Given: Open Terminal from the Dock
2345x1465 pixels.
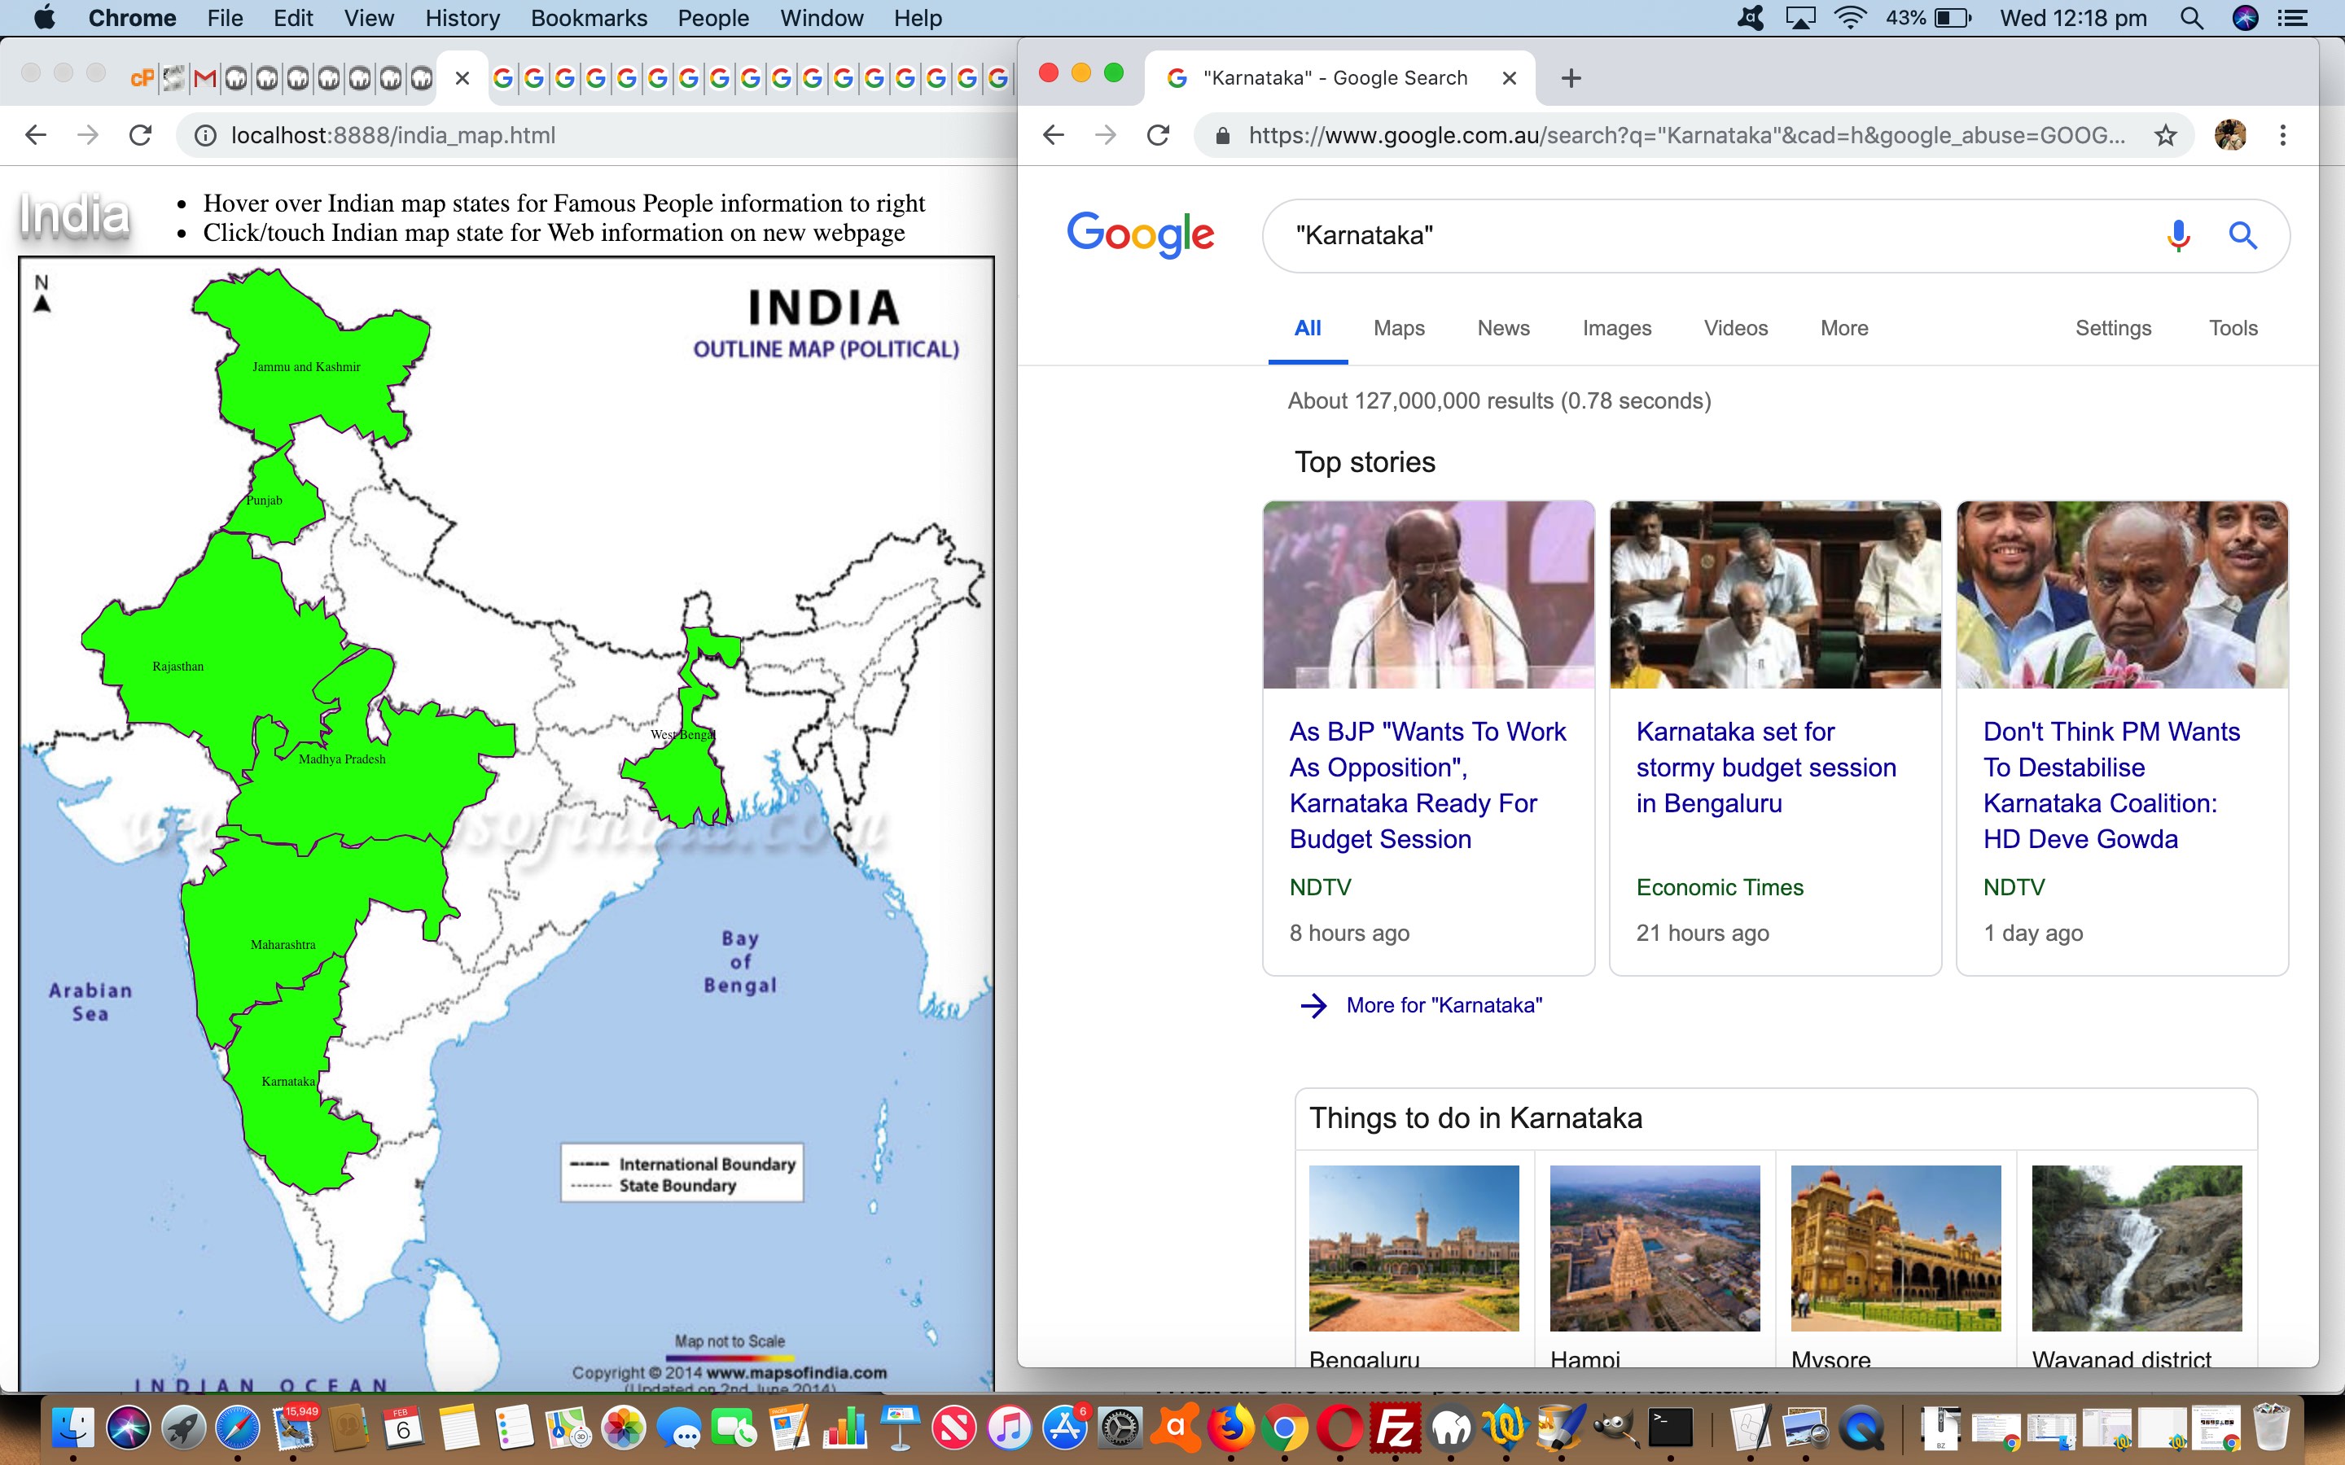Looking at the screenshot, I should [1672, 1428].
